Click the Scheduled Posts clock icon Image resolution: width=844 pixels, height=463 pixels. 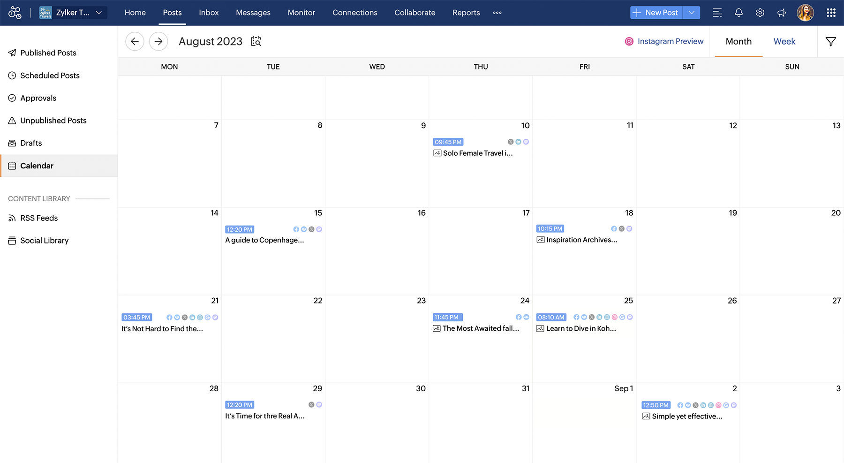(12, 76)
